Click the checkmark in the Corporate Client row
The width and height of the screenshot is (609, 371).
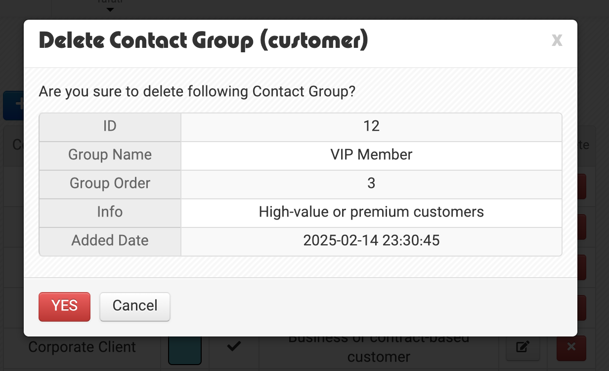pos(233,347)
